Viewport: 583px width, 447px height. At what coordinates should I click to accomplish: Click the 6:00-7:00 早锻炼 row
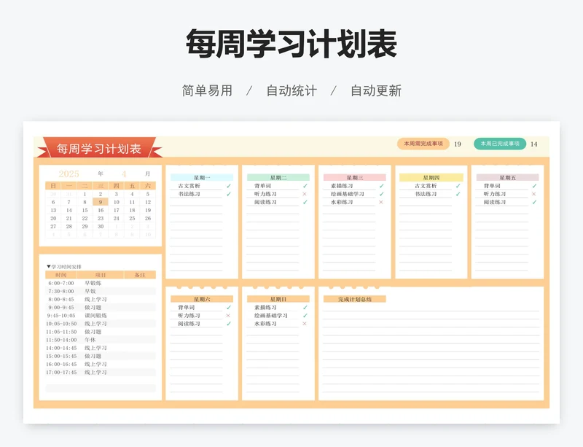tap(101, 283)
